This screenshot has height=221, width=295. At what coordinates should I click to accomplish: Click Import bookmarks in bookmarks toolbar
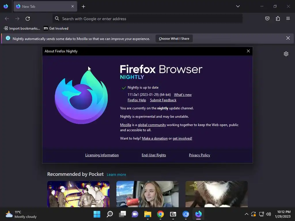click(x=22, y=28)
